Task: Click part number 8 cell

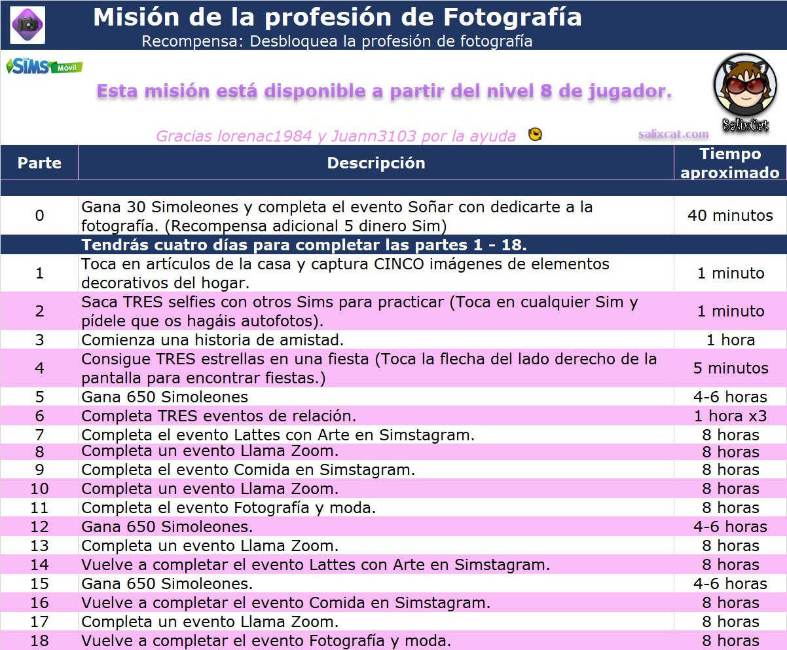Action: tap(39, 451)
